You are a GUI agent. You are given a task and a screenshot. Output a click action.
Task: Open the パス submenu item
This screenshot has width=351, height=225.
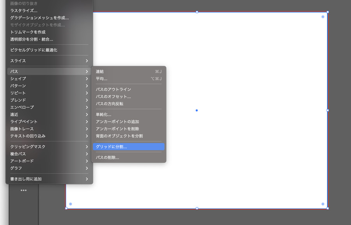click(x=49, y=72)
